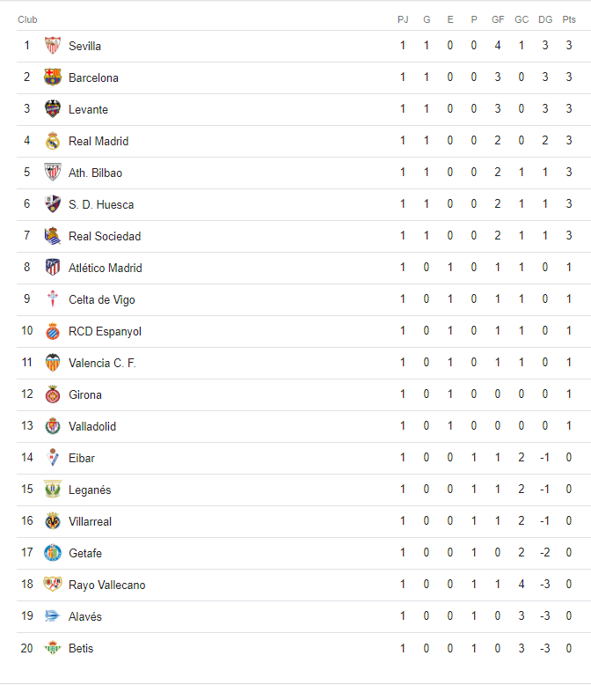Click the Sevilla club crest
This screenshot has height=685, width=591.
tap(53, 46)
